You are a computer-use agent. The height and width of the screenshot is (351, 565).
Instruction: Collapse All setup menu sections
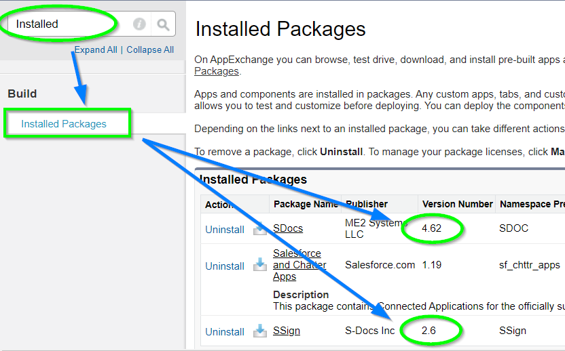point(150,49)
